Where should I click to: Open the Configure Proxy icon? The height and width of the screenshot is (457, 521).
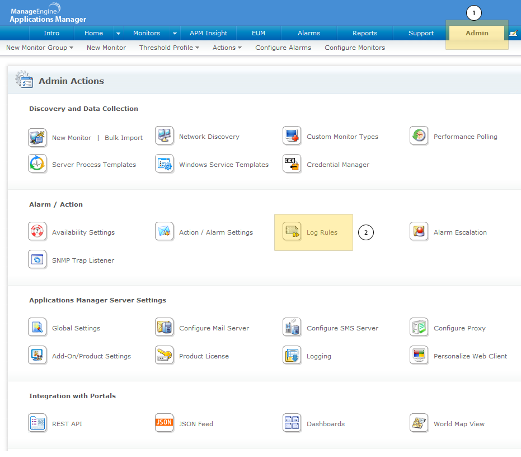[419, 328]
